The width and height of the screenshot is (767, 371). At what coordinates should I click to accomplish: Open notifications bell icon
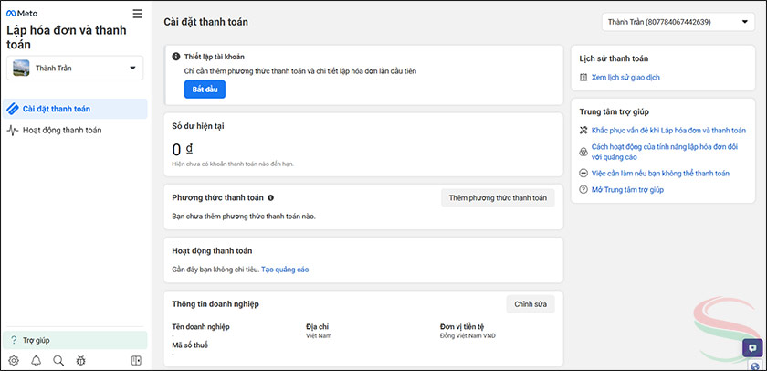click(x=36, y=361)
